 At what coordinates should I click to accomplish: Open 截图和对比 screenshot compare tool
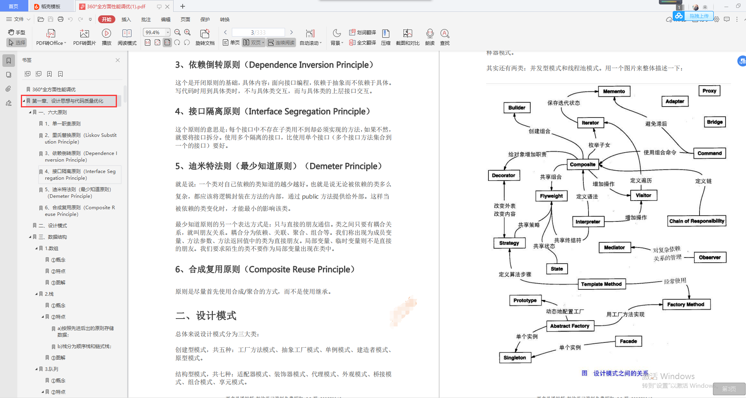[407, 37]
